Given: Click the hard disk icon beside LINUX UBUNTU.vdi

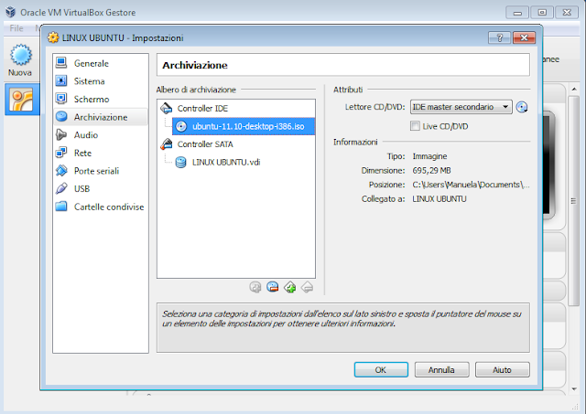Looking at the screenshot, I should [x=181, y=163].
